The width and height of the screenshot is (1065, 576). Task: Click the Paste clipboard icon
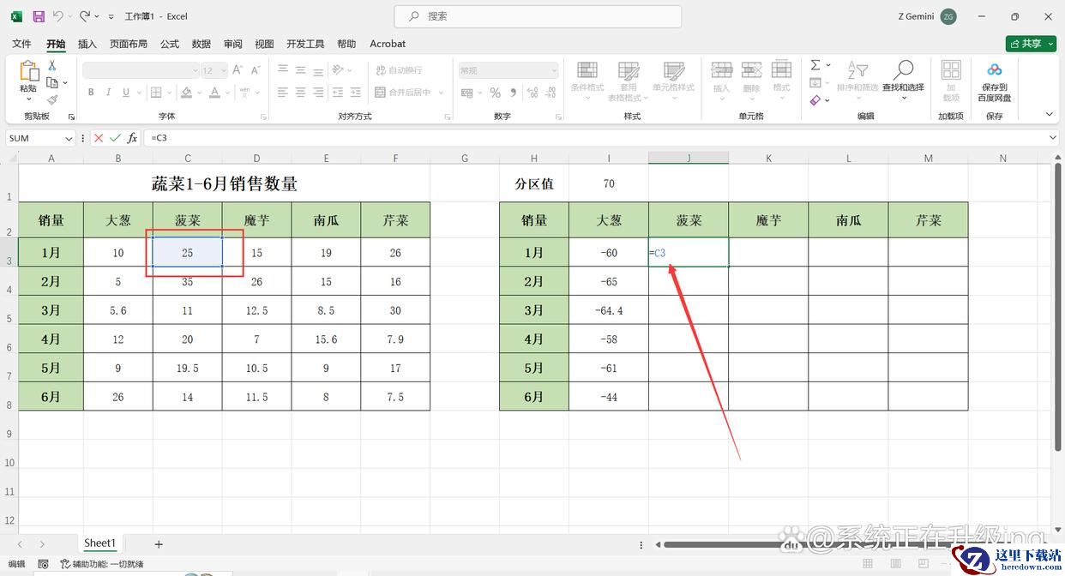pyautogui.click(x=28, y=72)
